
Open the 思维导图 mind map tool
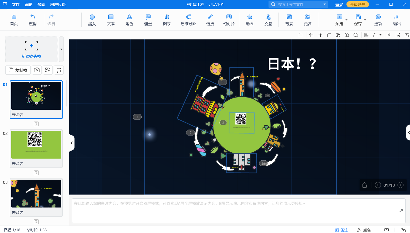pos(189,20)
